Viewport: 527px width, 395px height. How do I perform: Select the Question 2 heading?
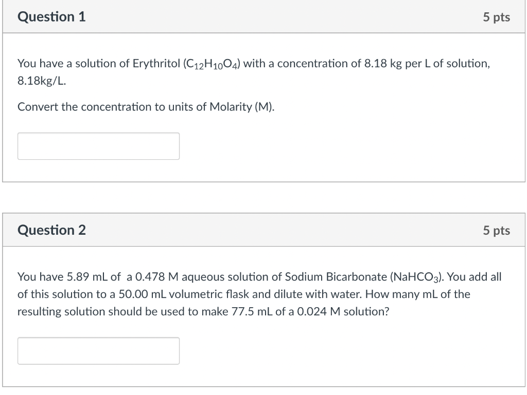click(52, 230)
